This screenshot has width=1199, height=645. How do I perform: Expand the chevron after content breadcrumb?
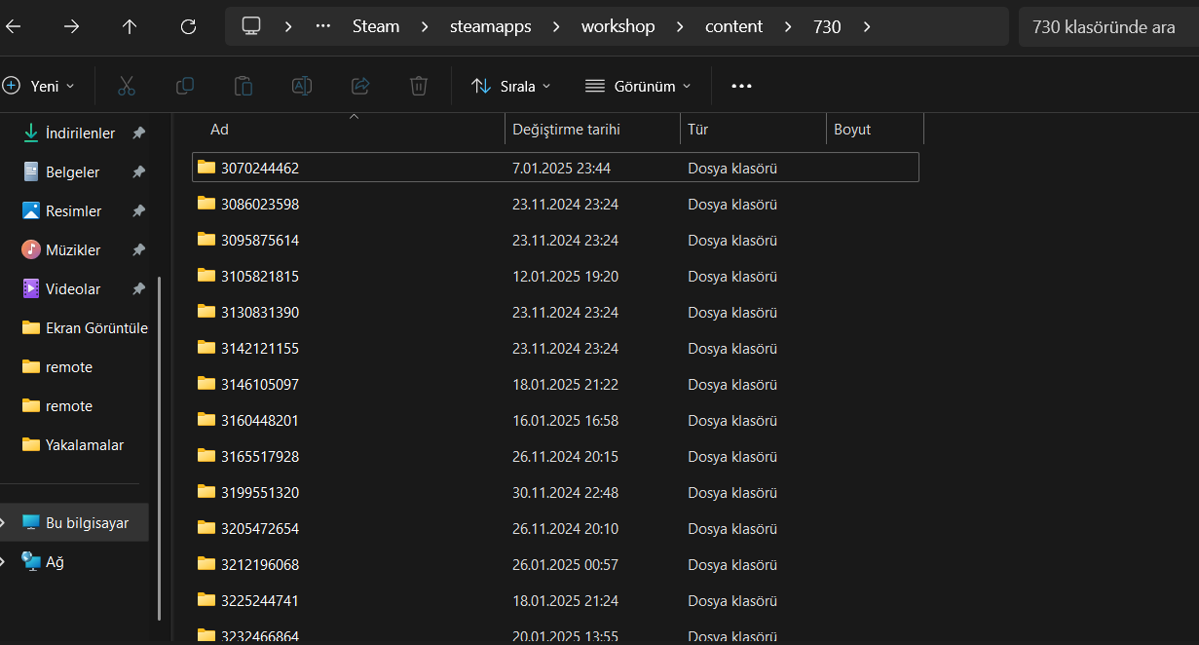[788, 26]
